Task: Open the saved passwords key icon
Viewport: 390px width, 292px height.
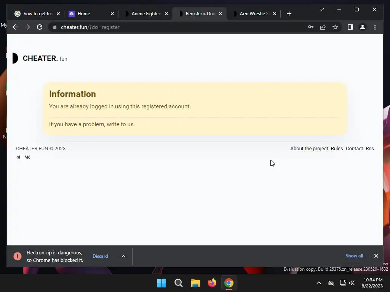Action: point(311,27)
